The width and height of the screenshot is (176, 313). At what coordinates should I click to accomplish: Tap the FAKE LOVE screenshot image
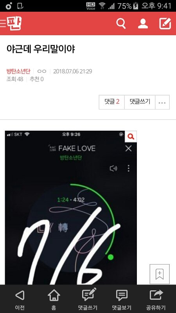[71, 208]
